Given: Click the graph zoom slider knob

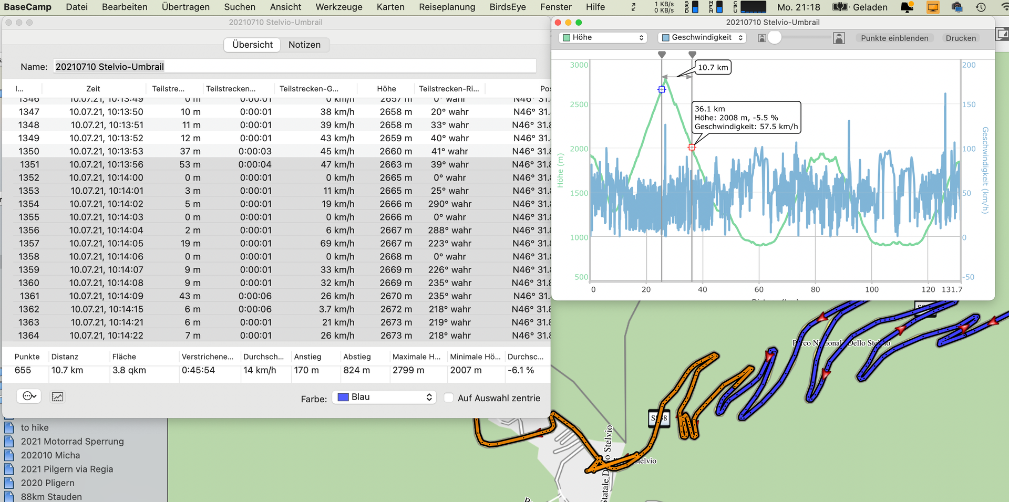Looking at the screenshot, I should click(774, 38).
